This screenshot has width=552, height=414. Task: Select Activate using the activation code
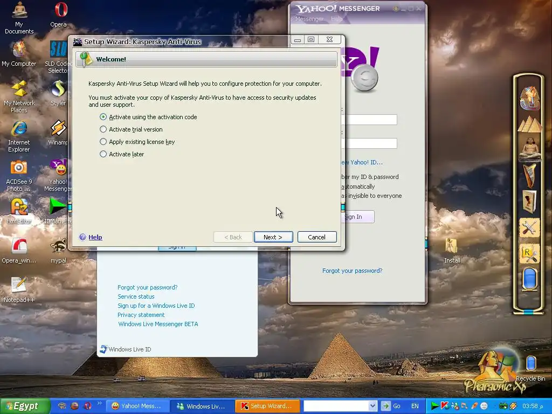148,117
